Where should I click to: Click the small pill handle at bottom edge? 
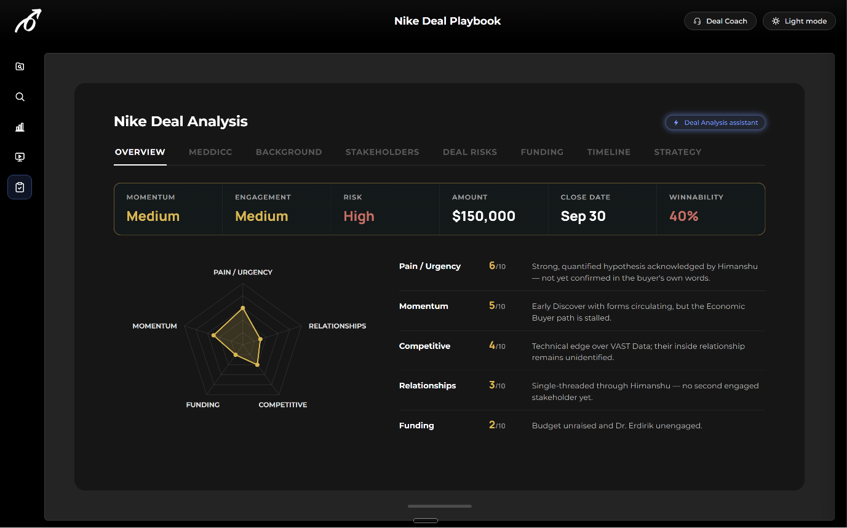pyautogui.click(x=426, y=521)
